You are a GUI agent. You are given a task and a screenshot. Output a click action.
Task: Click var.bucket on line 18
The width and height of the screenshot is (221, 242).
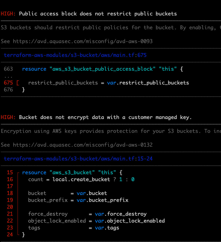pyautogui.click(x=92, y=193)
